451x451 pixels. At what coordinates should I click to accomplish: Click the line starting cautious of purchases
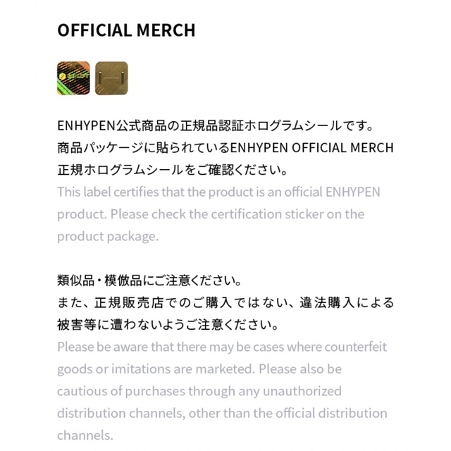tap(199, 392)
